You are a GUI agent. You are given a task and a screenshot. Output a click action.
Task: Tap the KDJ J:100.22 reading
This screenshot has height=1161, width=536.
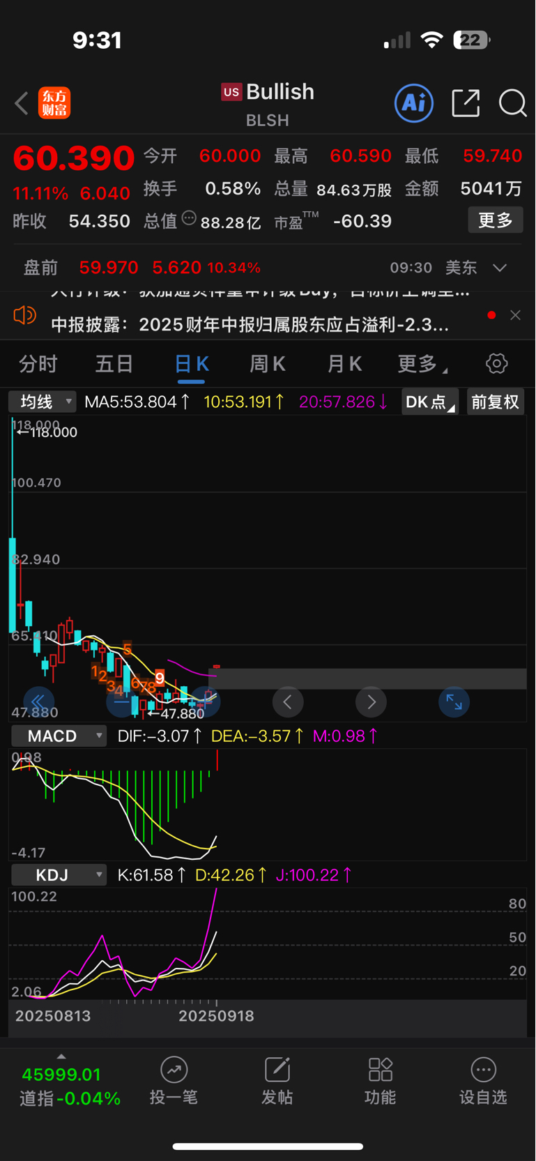click(x=314, y=875)
